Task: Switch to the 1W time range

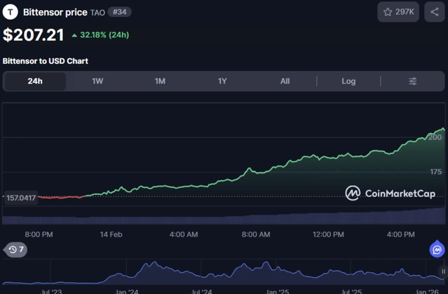Action: (x=97, y=81)
